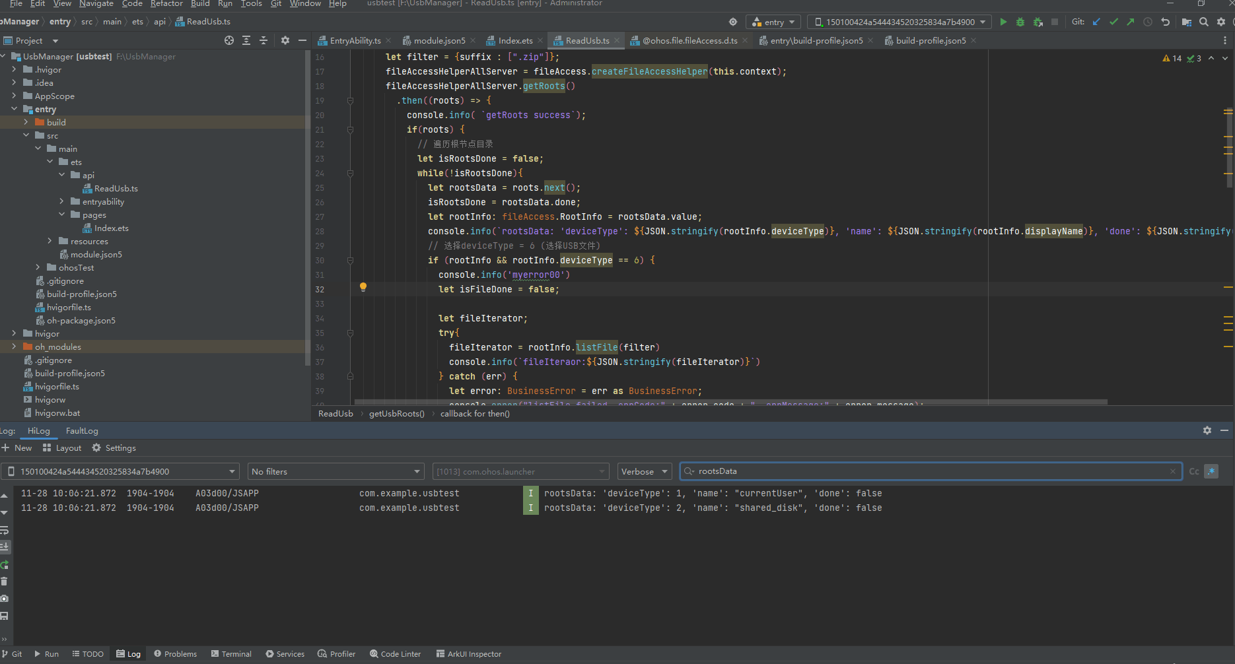The width and height of the screenshot is (1235, 664).
Task: Expand the resources folder
Action: 50,241
